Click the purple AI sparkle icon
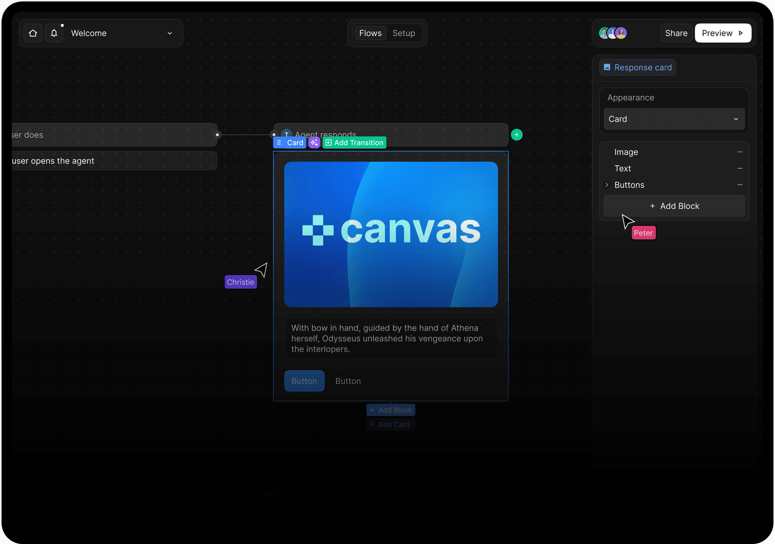 (314, 143)
